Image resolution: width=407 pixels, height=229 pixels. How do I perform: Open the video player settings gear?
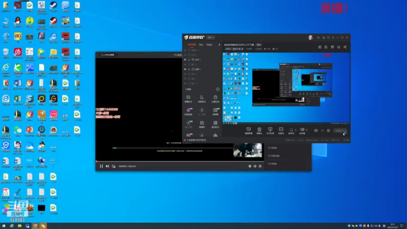250,166
